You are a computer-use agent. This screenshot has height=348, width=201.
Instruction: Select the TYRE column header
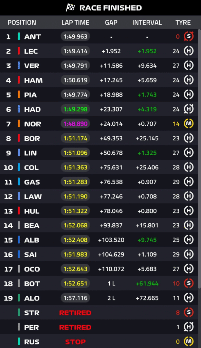pyautogui.click(x=183, y=22)
